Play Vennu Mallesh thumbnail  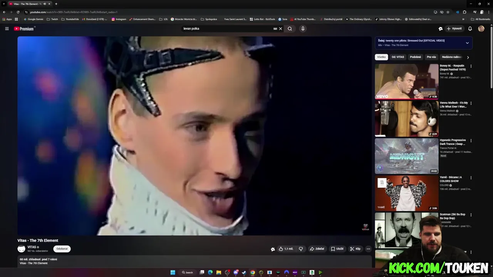[407, 119]
